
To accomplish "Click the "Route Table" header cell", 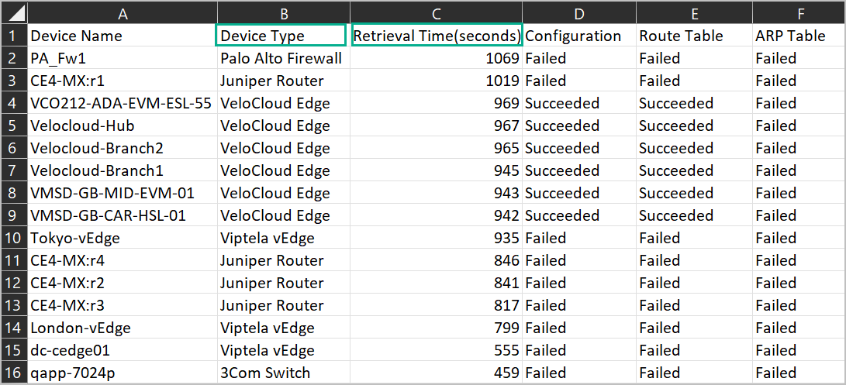I will point(693,36).
